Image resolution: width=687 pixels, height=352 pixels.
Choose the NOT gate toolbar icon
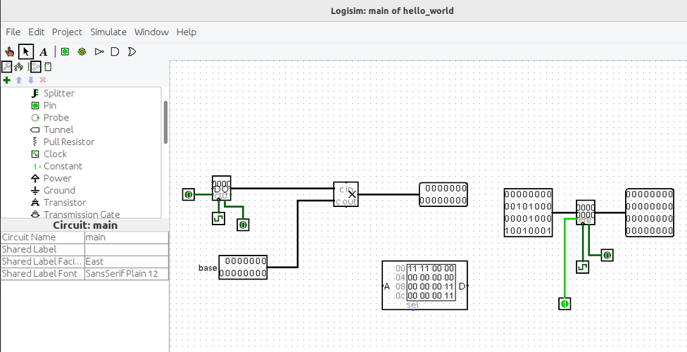pyautogui.click(x=99, y=51)
